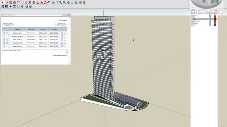The width and height of the screenshot is (227, 127).
Task: Activate the Tape Measure tool
Action: pyautogui.click(x=30, y=2)
